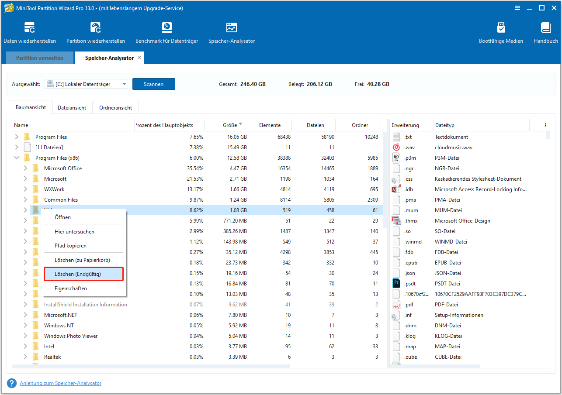Image resolution: width=562 pixels, height=395 pixels.
Task: Select the Photoshop .psdt file type icon
Action: (x=396, y=283)
